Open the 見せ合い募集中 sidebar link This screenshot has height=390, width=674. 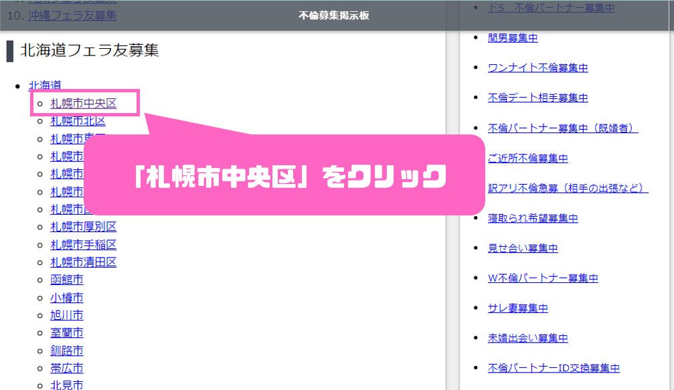523,248
